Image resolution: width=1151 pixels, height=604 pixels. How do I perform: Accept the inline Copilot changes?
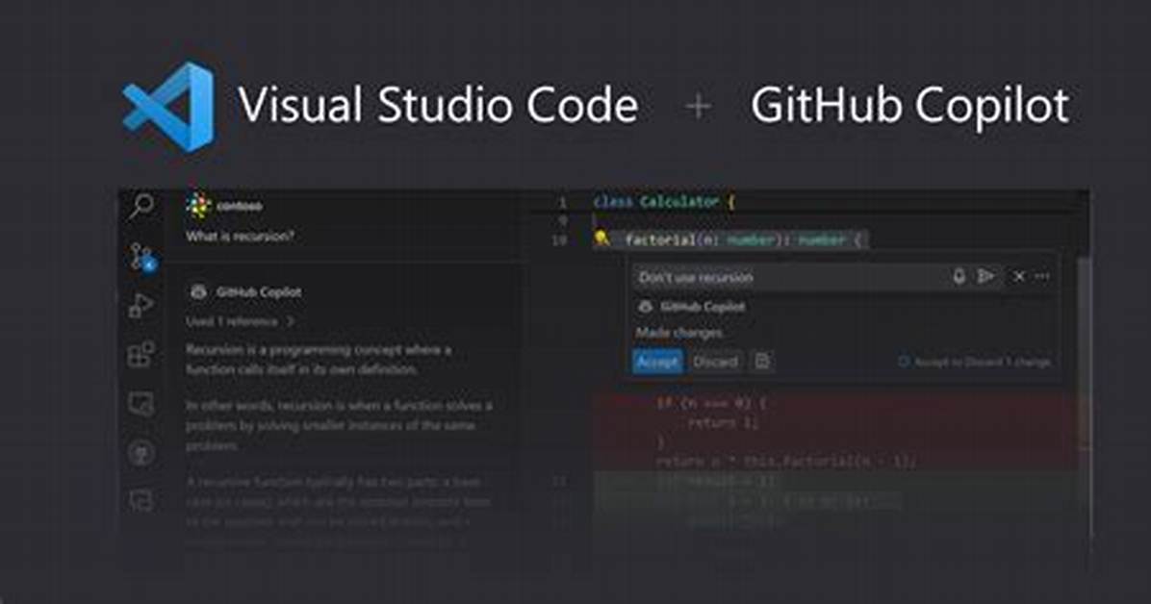(x=657, y=361)
